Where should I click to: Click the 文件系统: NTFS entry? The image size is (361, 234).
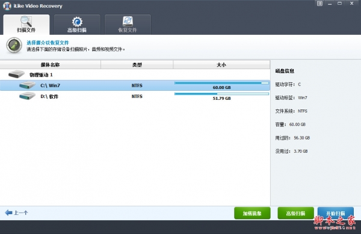tap(291, 111)
